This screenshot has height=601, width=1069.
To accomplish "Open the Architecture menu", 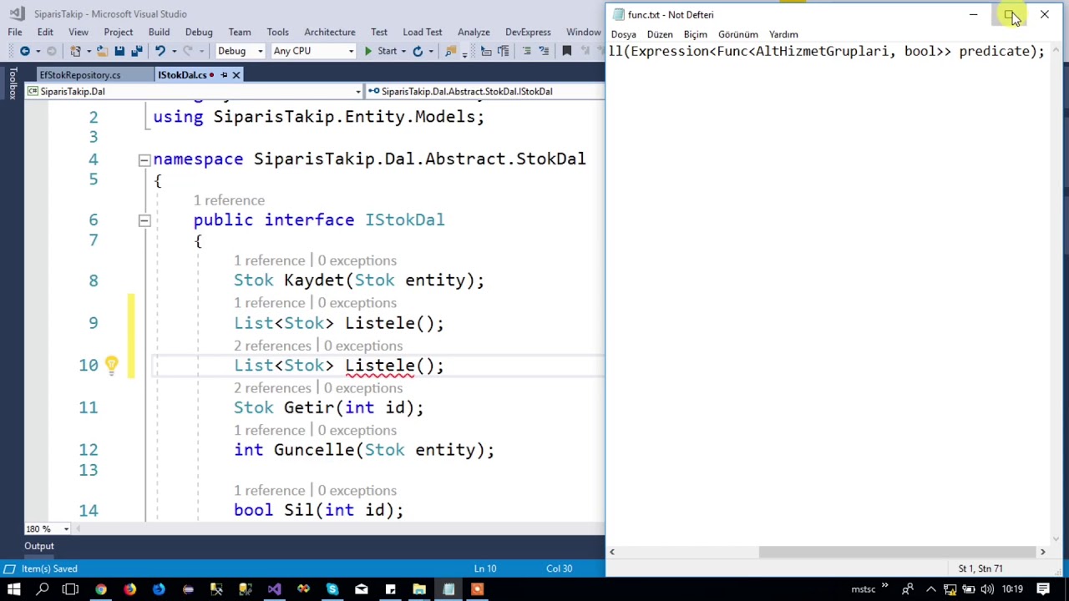I will point(330,32).
